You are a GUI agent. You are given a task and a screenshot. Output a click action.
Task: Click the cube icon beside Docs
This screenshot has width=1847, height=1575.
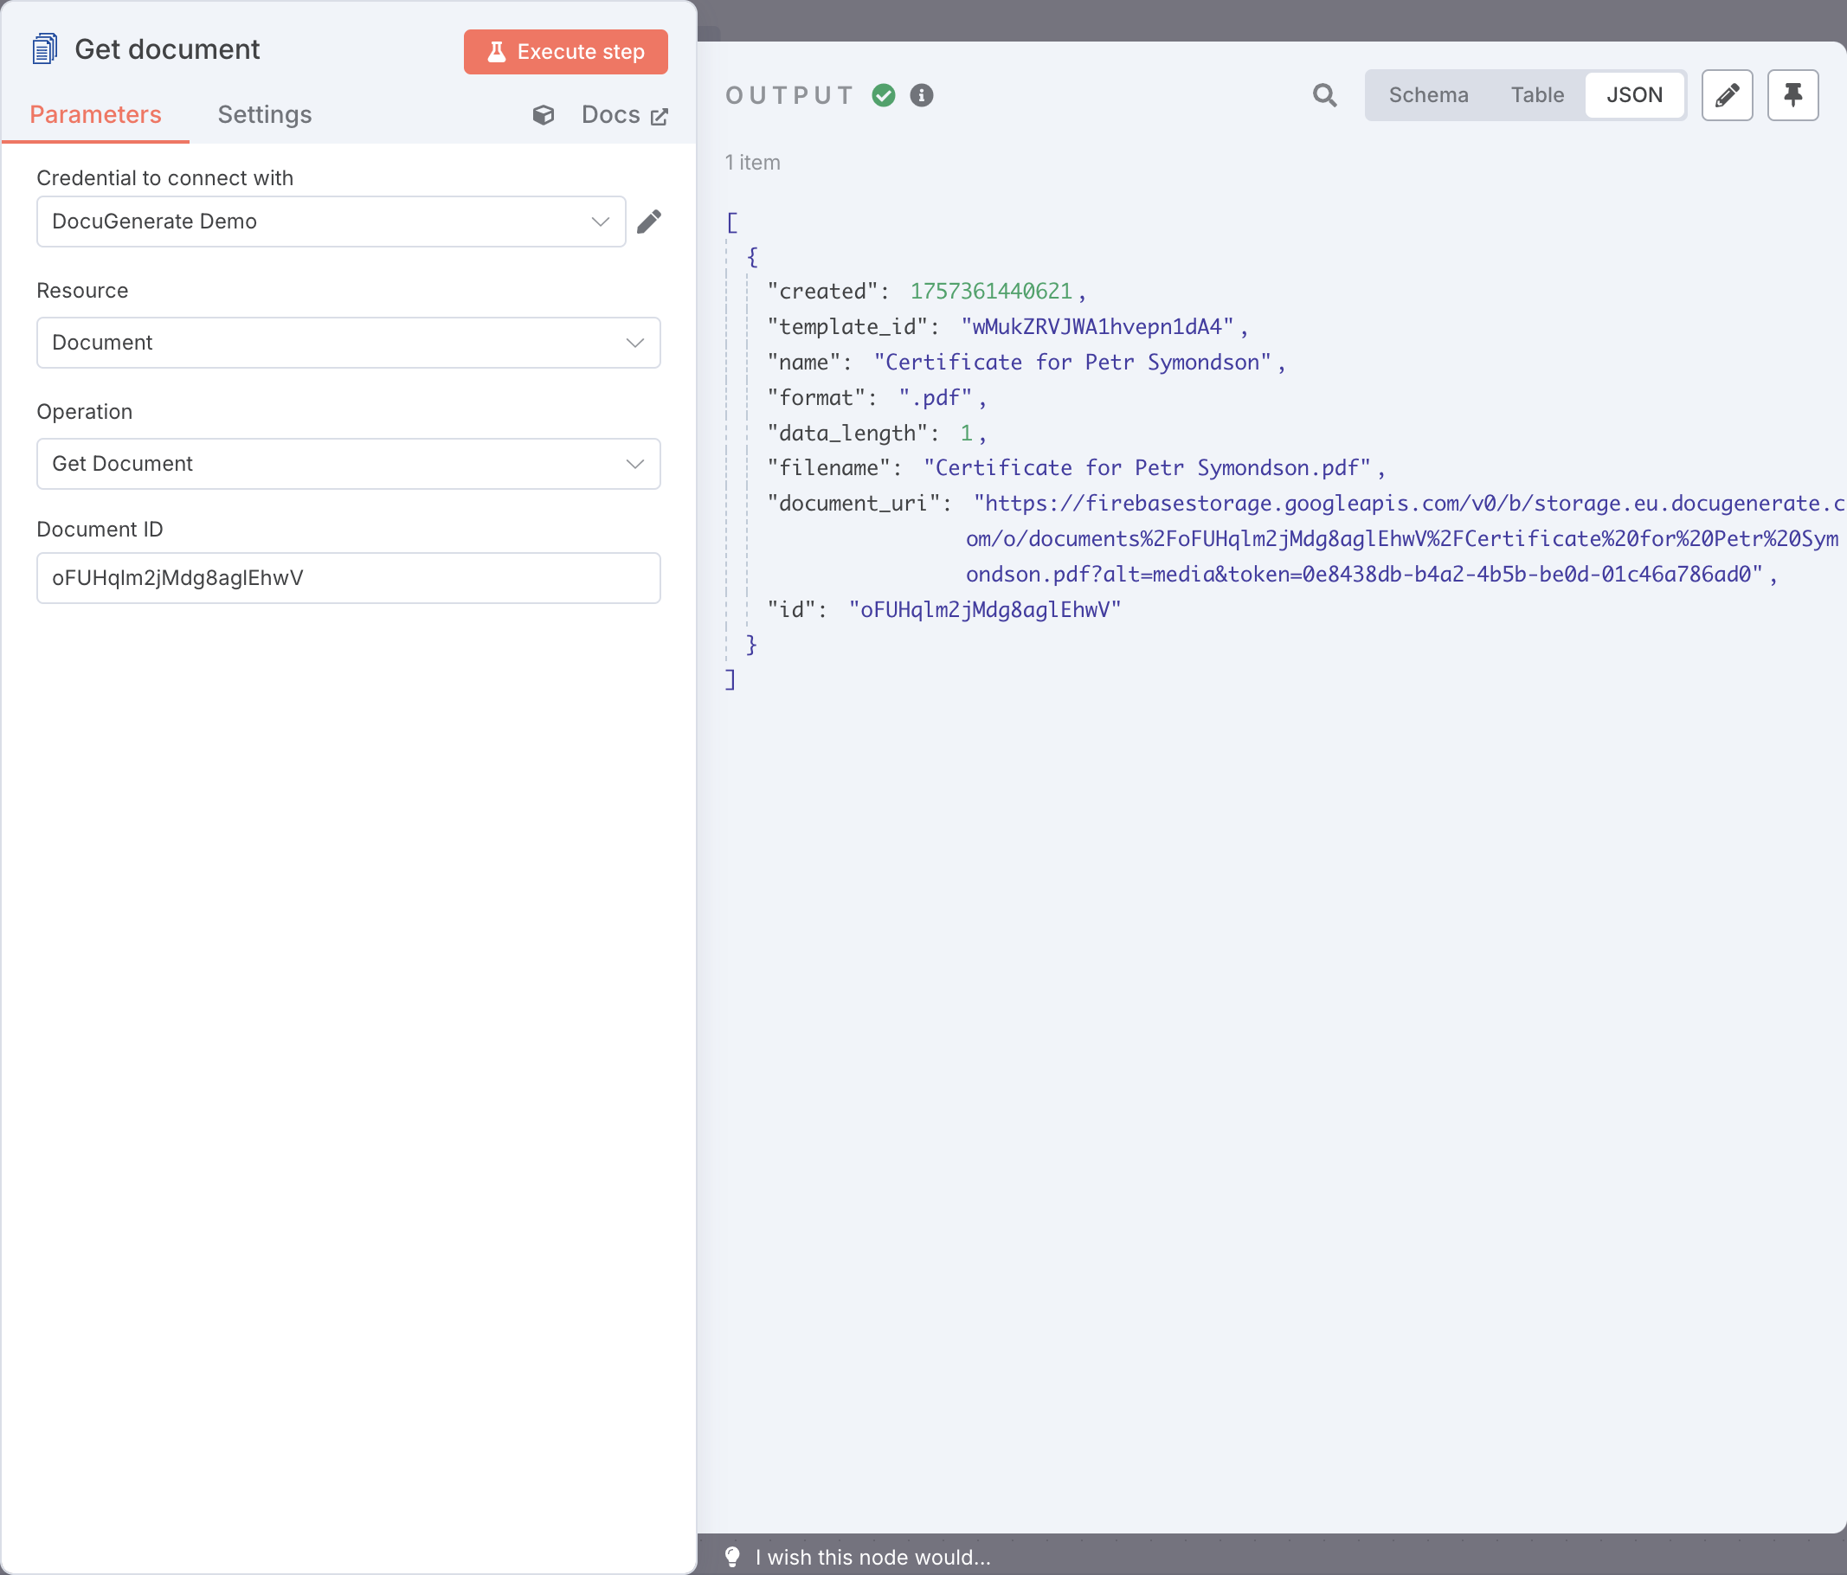544,115
